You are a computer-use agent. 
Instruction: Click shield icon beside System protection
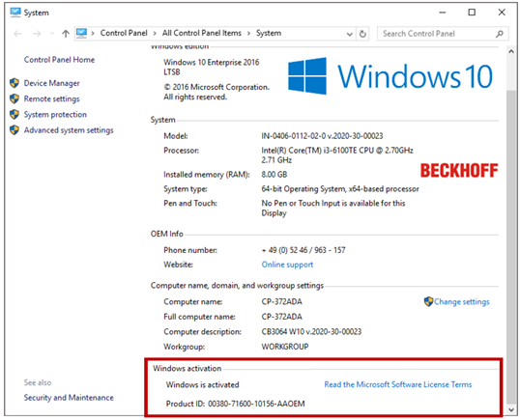pyautogui.click(x=14, y=114)
